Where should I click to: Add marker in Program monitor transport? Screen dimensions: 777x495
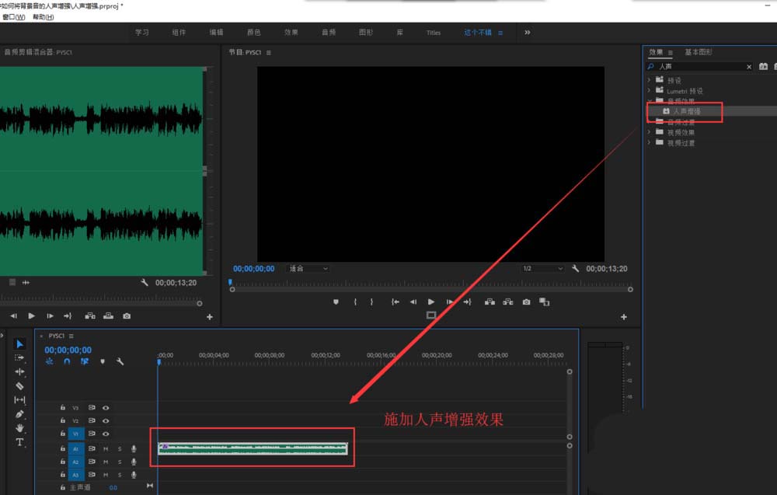(336, 302)
